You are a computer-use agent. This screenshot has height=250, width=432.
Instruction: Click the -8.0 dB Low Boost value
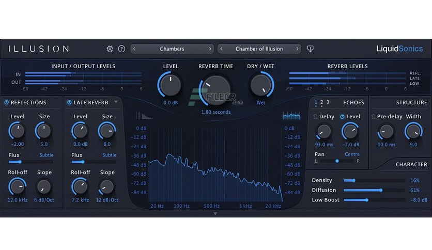click(x=419, y=200)
